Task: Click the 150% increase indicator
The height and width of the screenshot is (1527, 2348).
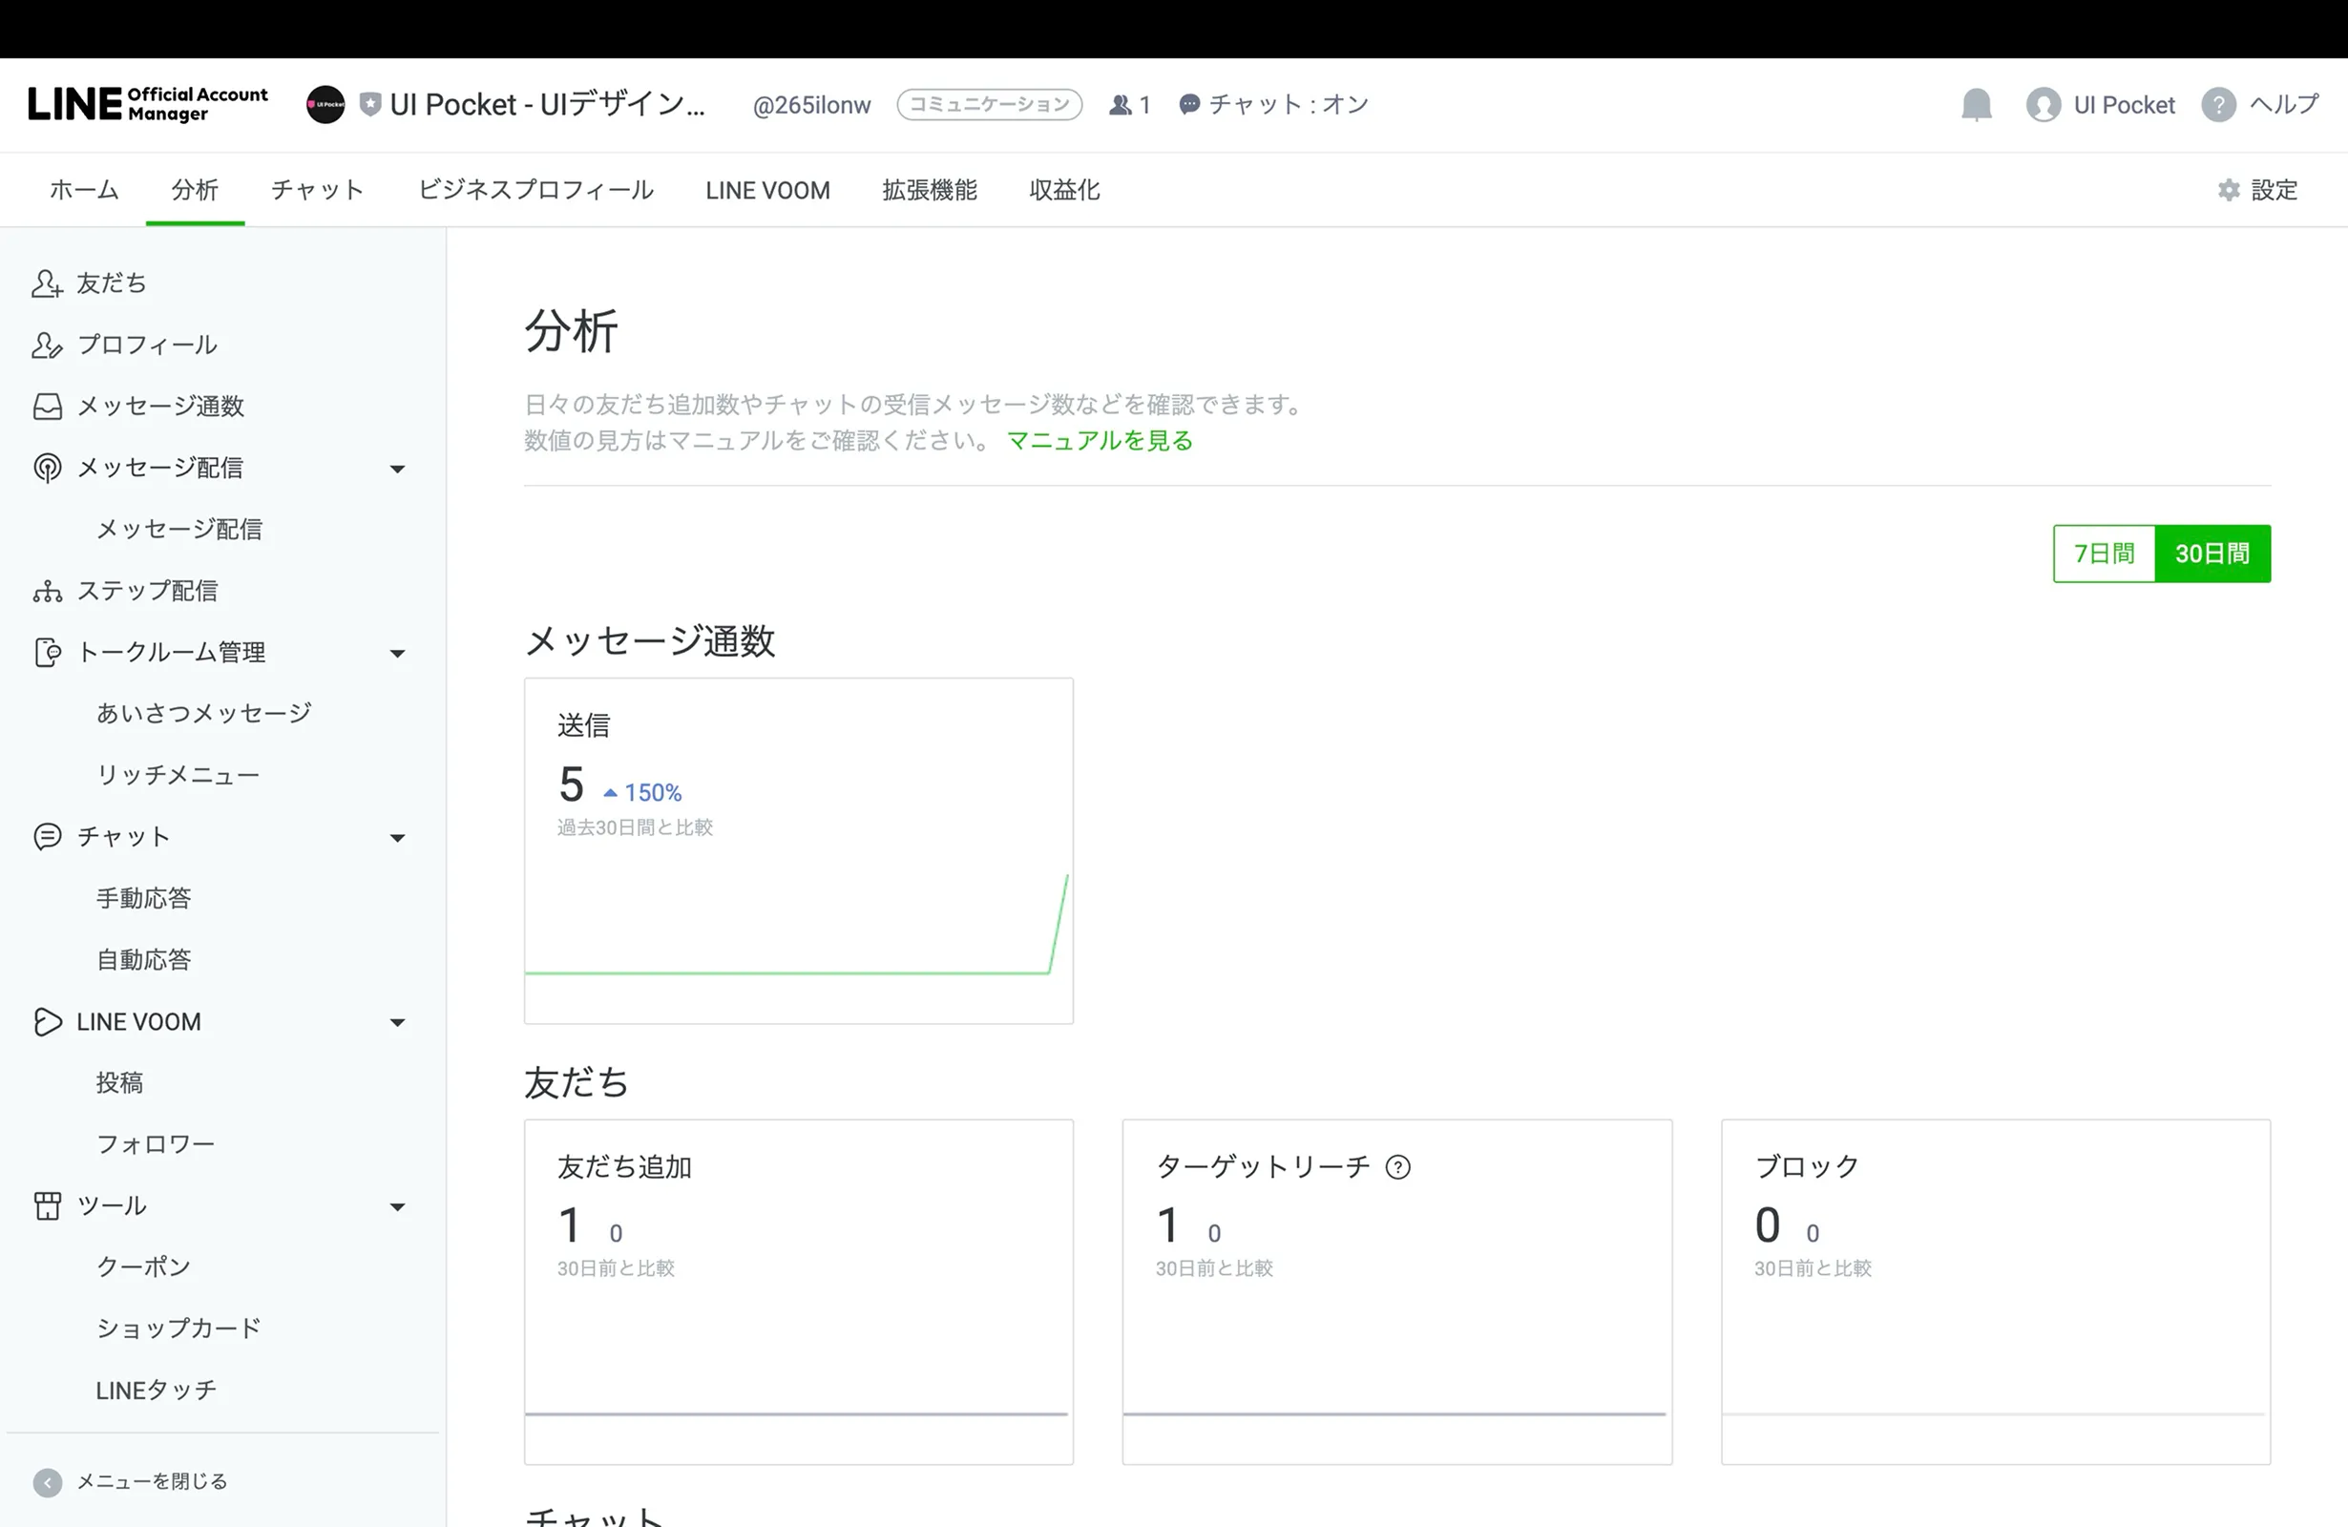Action: click(x=642, y=792)
